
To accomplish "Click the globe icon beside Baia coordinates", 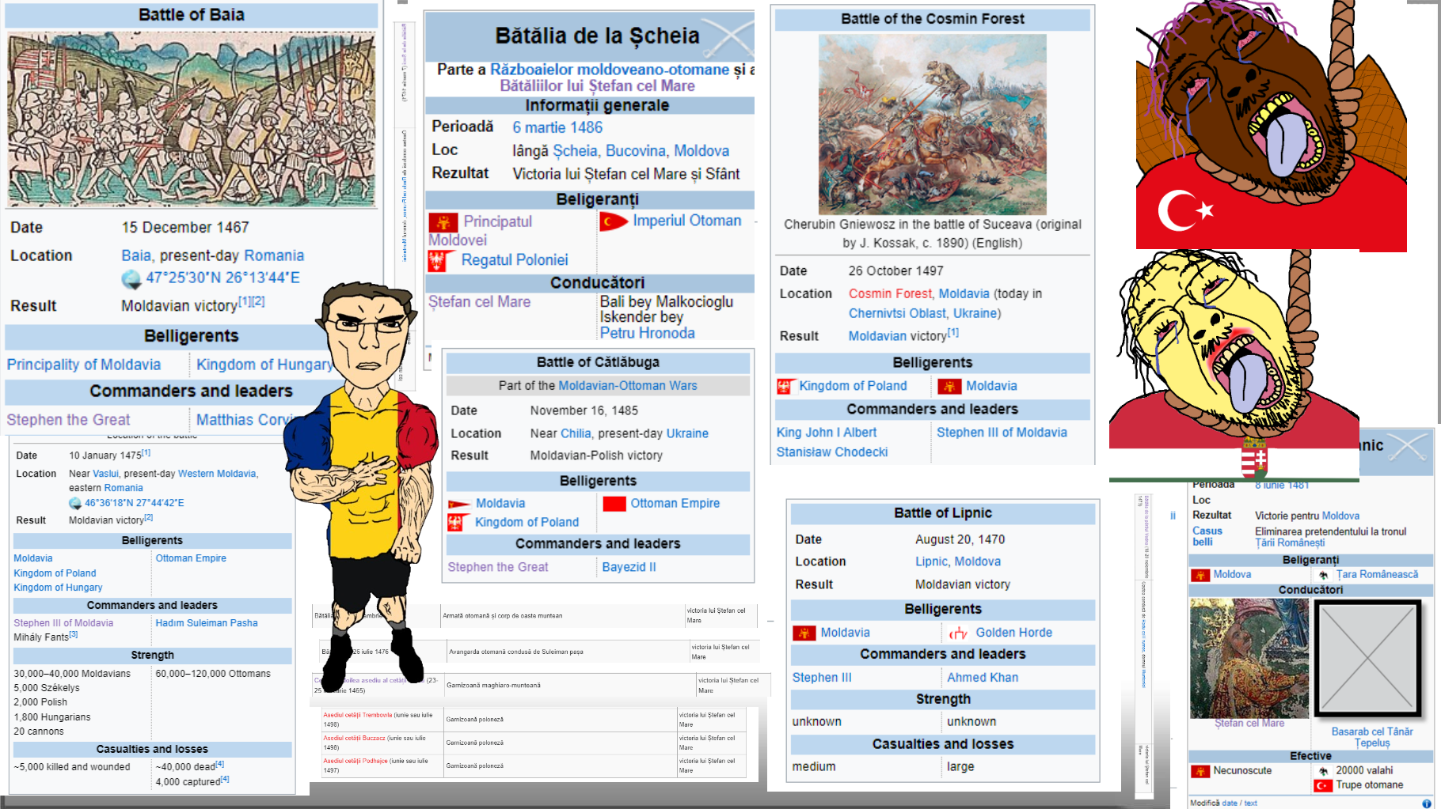I will coord(131,278).
